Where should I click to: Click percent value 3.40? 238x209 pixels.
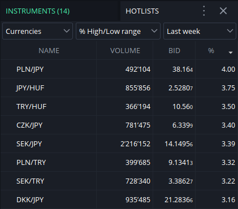click(x=228, y=125)
